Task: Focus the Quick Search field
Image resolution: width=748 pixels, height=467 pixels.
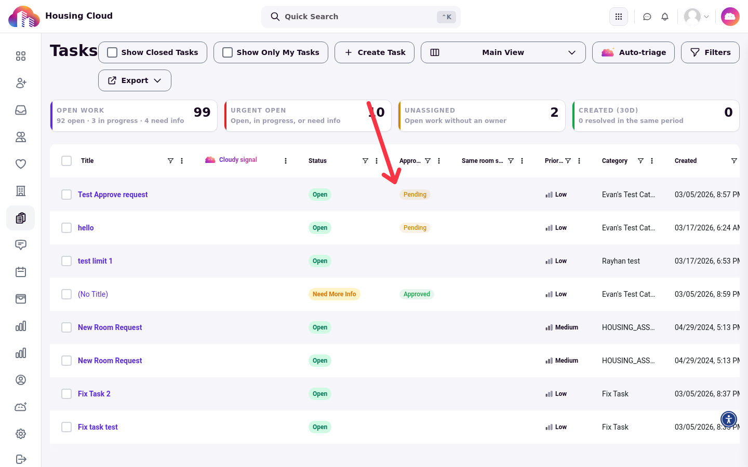Action: [x=361, y=17]
